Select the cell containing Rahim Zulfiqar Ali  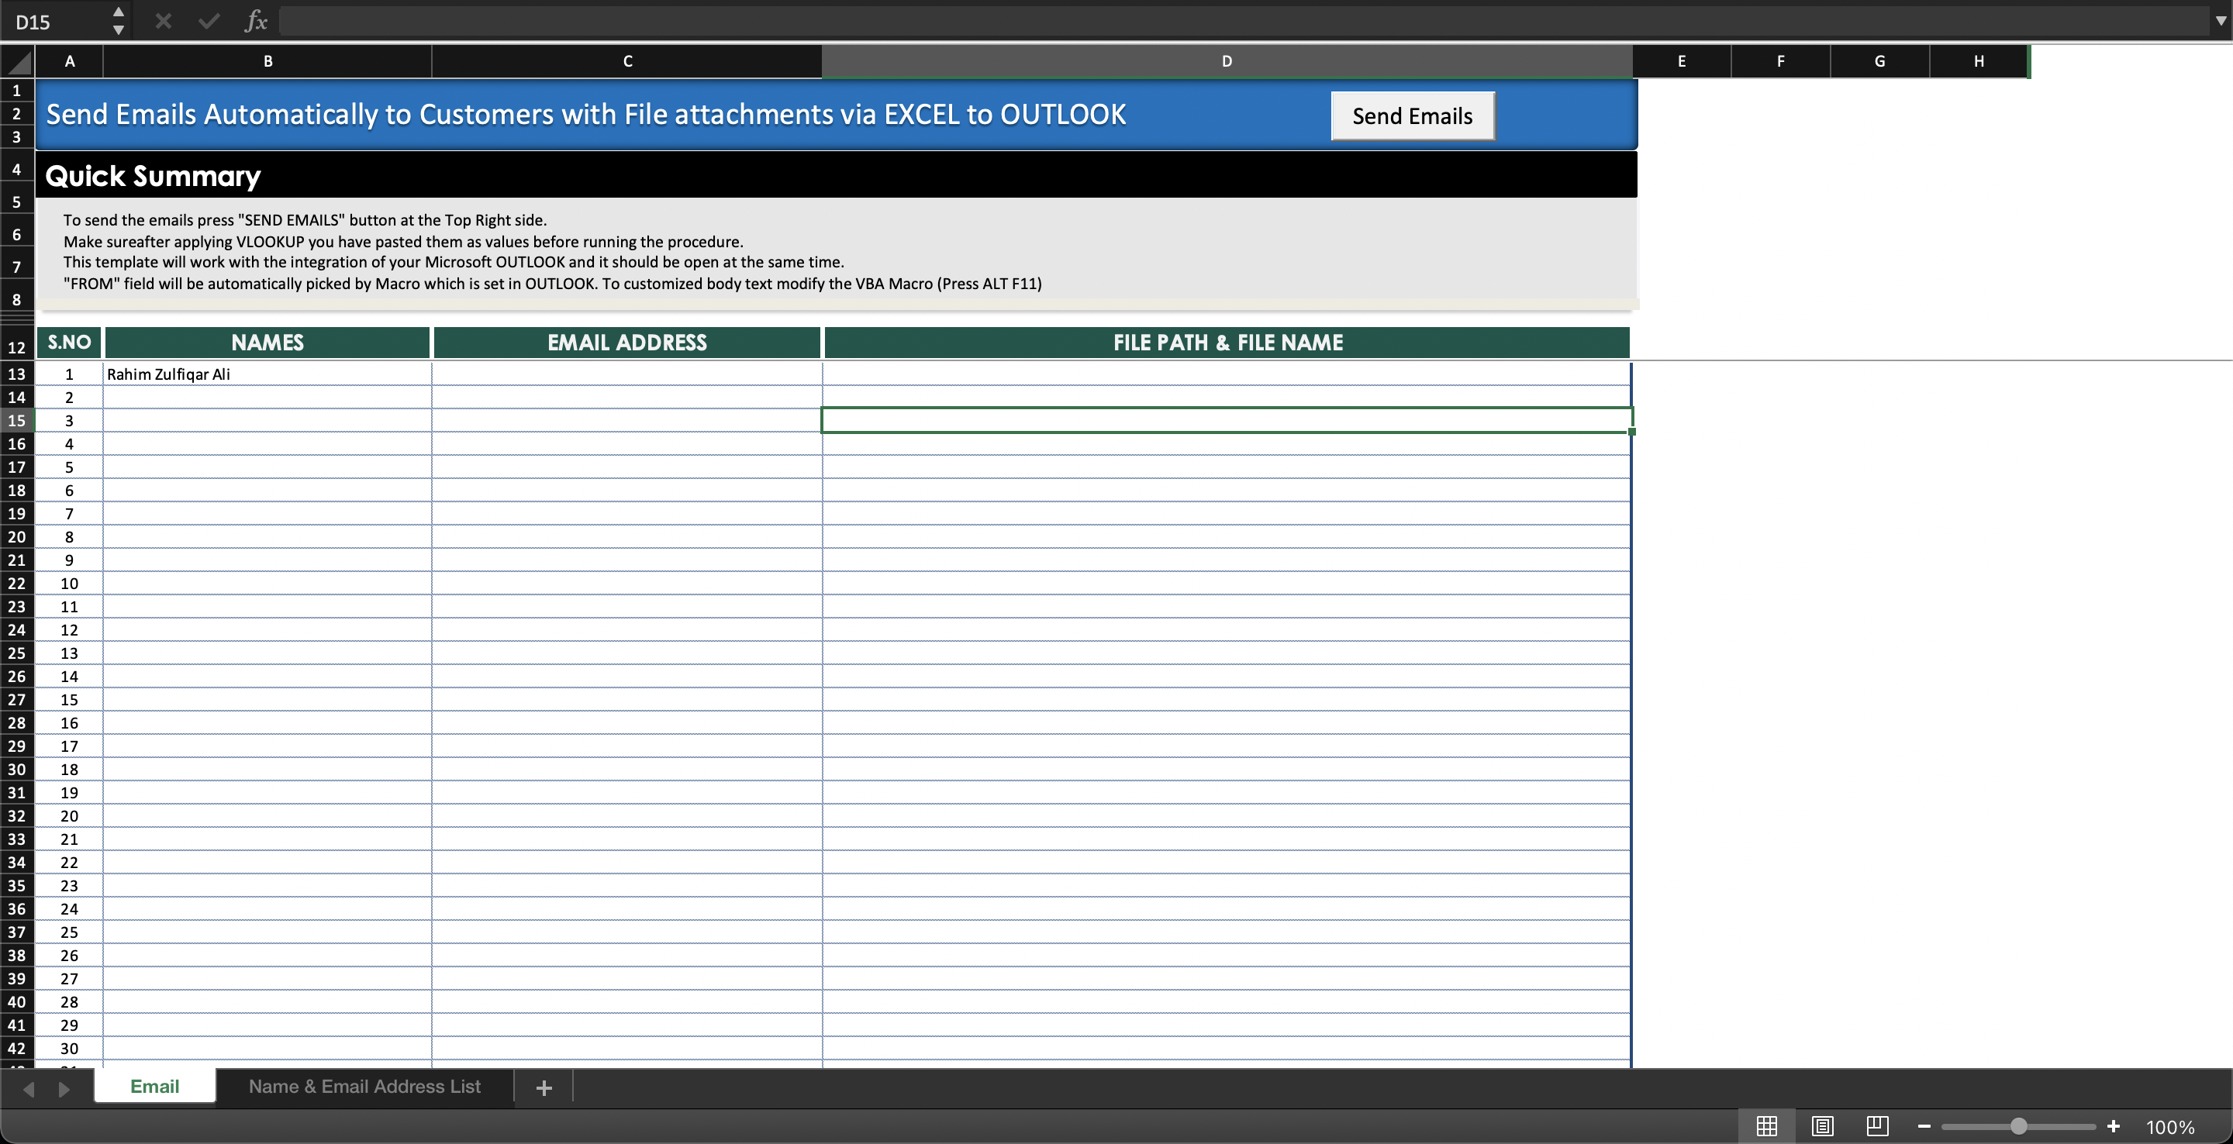pyautogui.click(x=266, y=374)
